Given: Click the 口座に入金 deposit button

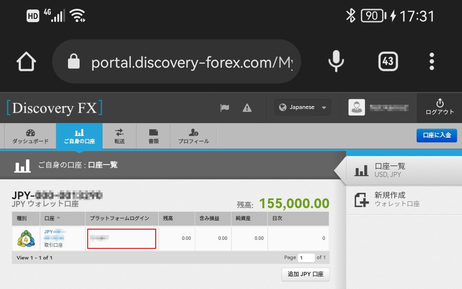Looking at the screenshot, I should coord(437,135).
